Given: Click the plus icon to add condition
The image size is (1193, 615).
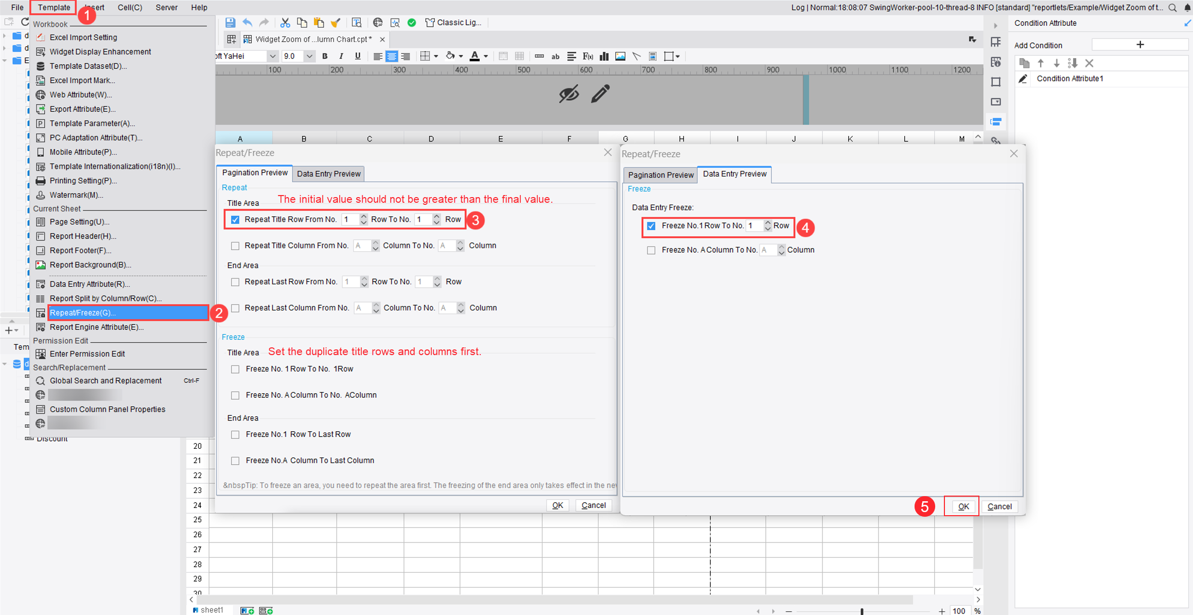Looking at the screenshot, I should [1140, 45].
